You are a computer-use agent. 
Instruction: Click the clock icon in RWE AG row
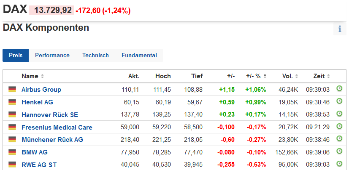click(339, 164)
